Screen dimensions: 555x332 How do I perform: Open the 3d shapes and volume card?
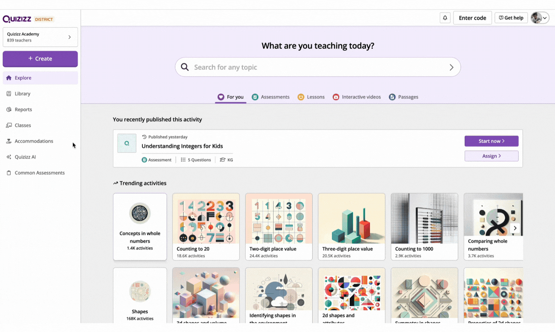pyautogui.click(x=206, y=295)
